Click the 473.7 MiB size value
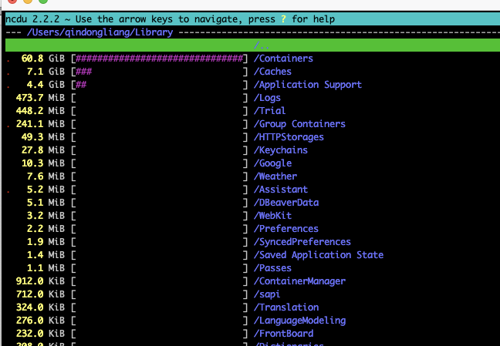Screen dimensions: 500x346 click(40, 98)
